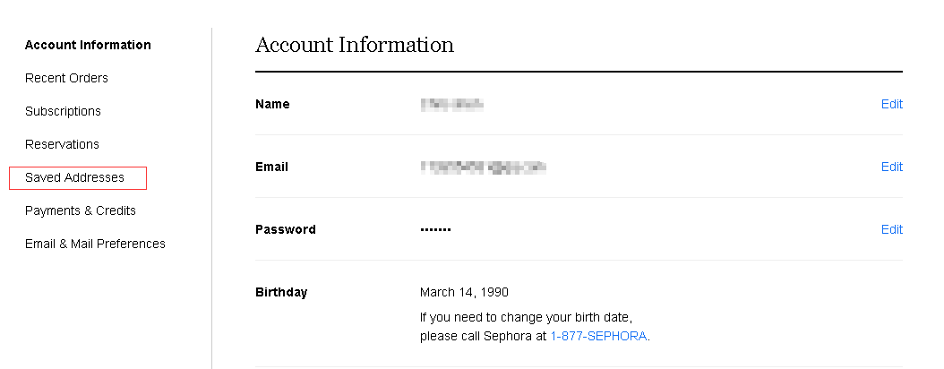View Payments & Credits

click(81, 210)
